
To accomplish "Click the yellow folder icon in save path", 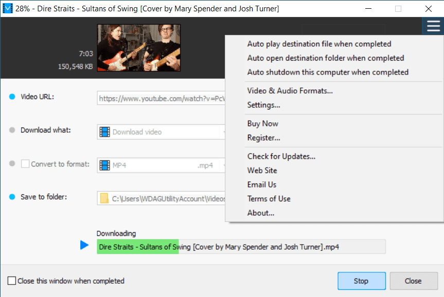I will click(x=104, y=198).
